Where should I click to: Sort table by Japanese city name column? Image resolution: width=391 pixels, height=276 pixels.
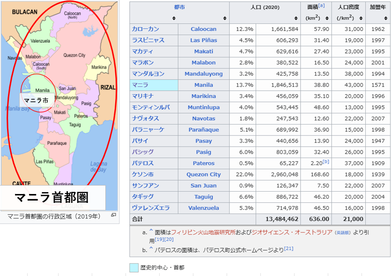[x=174, y=18]
